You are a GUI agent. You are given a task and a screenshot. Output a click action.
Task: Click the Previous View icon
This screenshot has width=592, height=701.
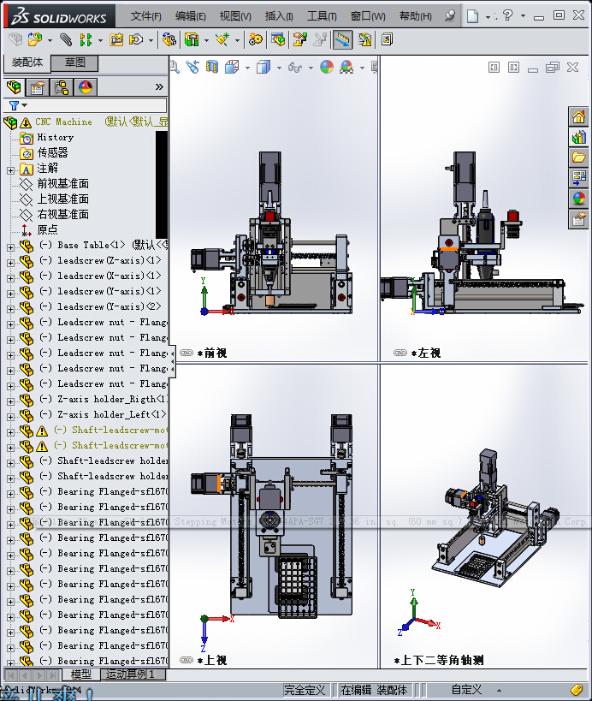point(192,68)
